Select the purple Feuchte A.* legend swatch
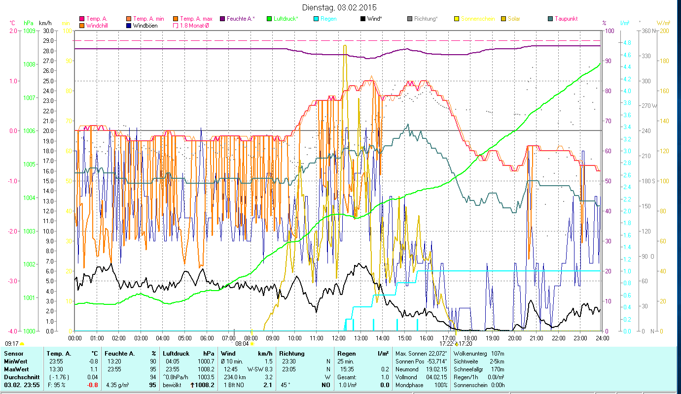The image size is (681, 394). click(222, 19)
